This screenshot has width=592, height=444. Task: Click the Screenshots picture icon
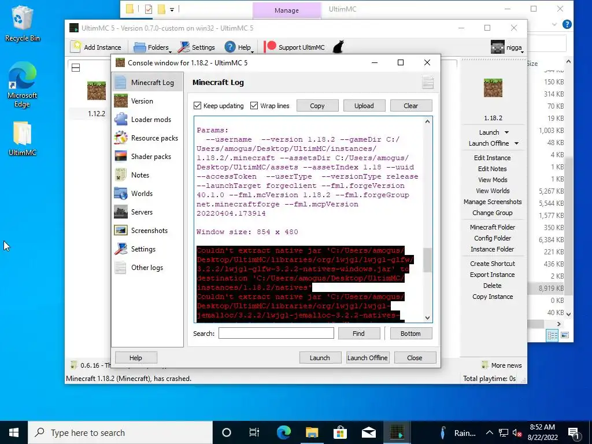click(121, 230)
